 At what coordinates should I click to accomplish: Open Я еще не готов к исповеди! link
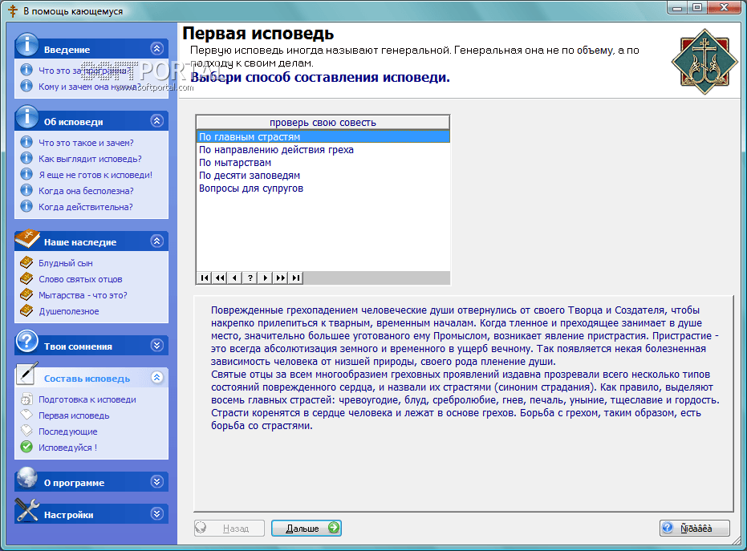95,176
